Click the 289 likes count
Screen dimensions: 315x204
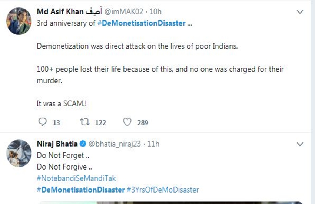click(x=143, y=122)
